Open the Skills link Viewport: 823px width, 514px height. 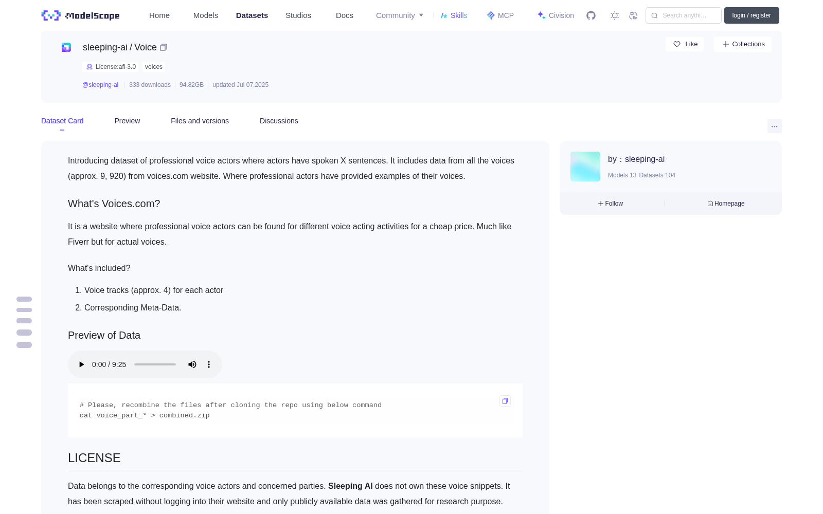(454, 15)
